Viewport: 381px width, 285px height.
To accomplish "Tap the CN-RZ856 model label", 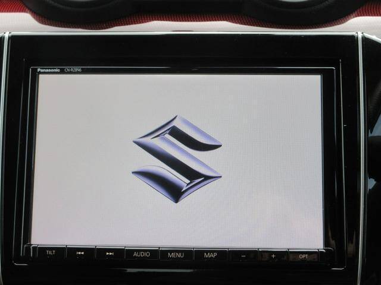I will pos(73,70).
